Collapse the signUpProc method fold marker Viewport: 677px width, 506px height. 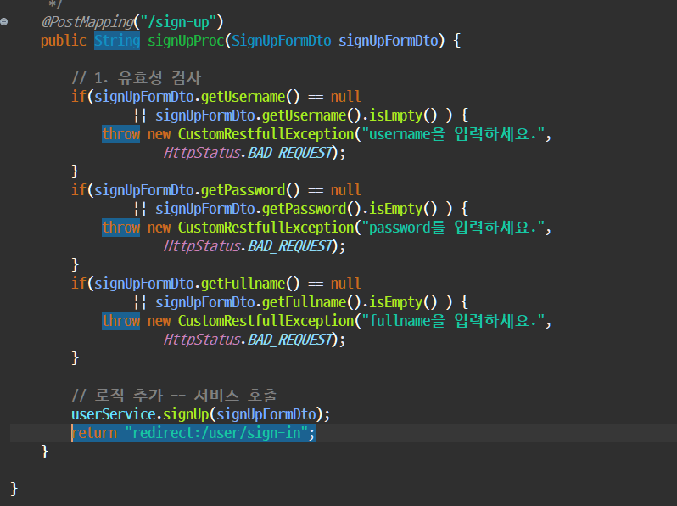tap(4, 21)
